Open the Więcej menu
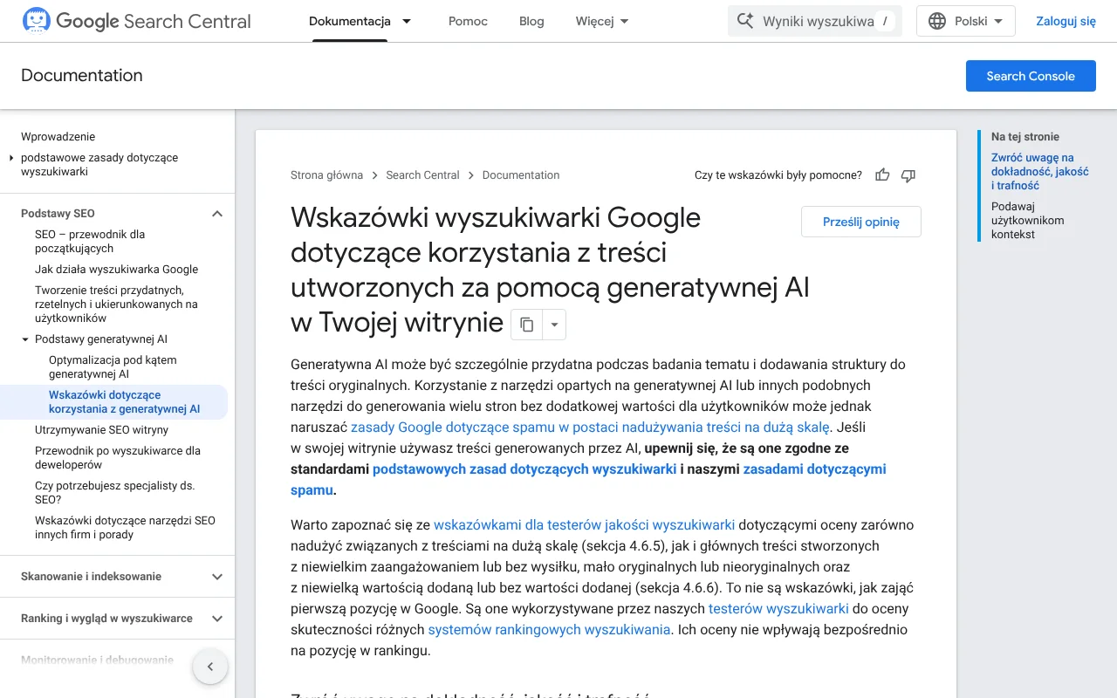Screen dimensions: 1117x698 (603, 21)
